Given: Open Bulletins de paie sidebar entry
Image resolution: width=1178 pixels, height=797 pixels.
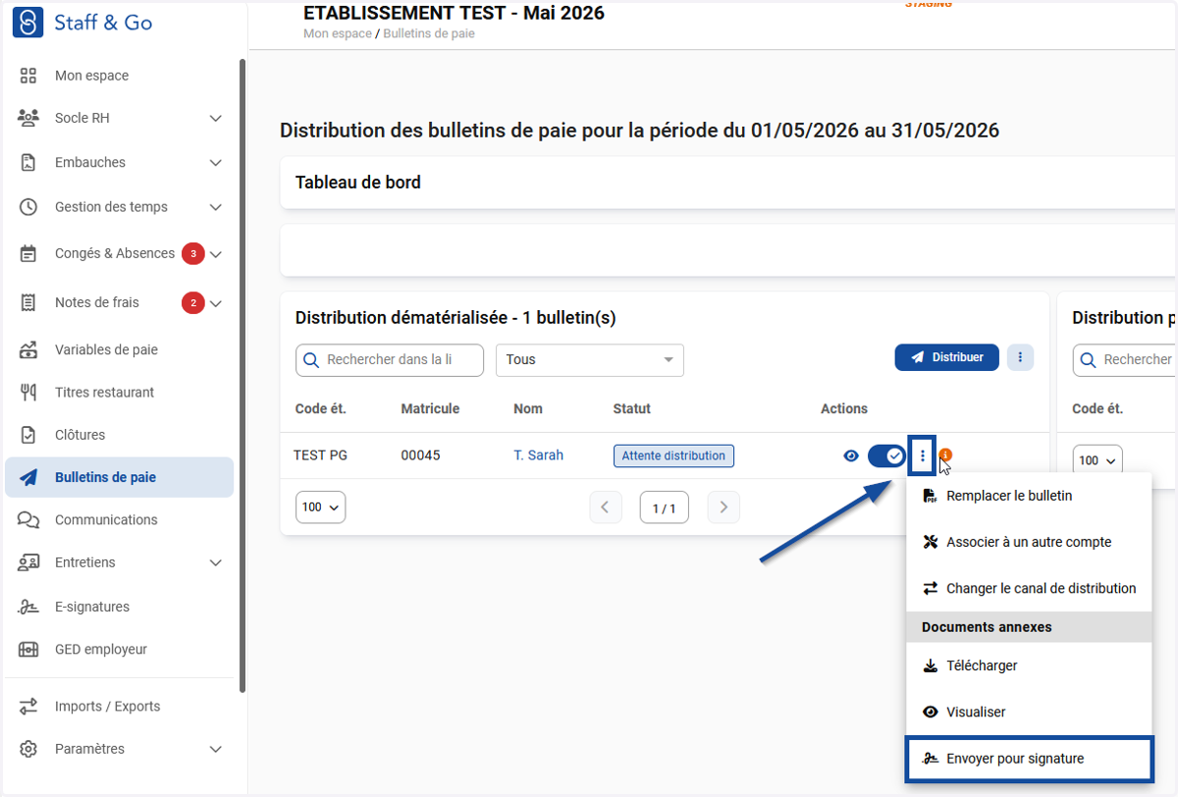Looking at the screenshot, I should (x=119, y=478).
